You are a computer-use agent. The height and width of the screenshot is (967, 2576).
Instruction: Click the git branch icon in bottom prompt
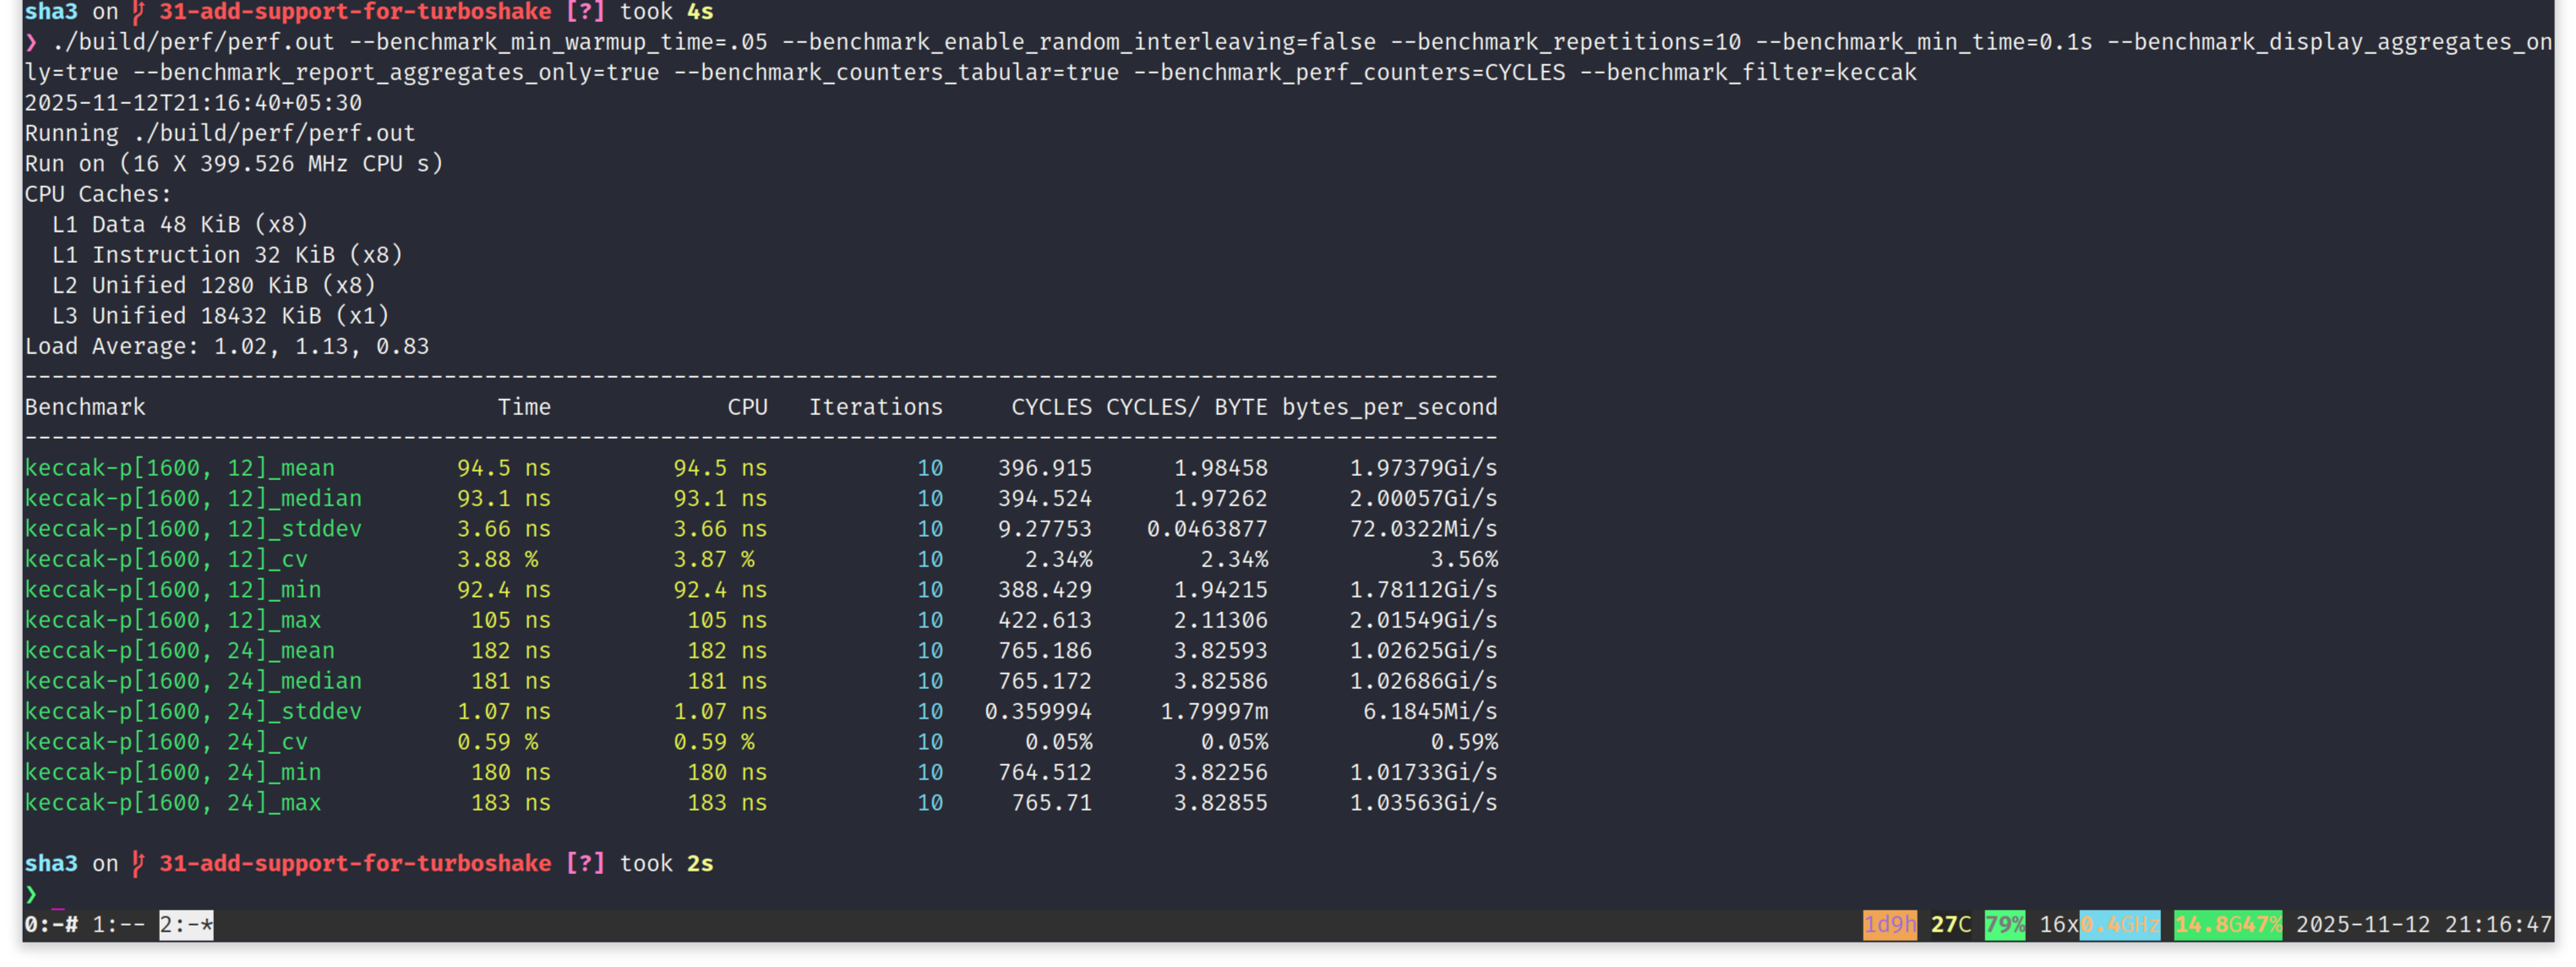click(x=139, y=863)
